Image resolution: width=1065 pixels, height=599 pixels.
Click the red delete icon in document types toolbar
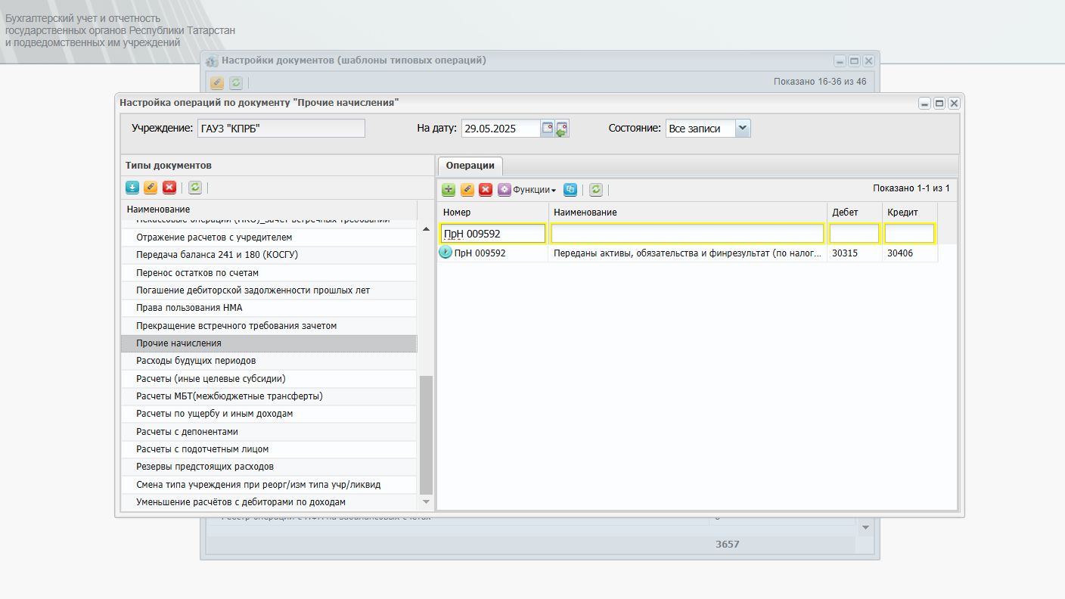point(169,187)
